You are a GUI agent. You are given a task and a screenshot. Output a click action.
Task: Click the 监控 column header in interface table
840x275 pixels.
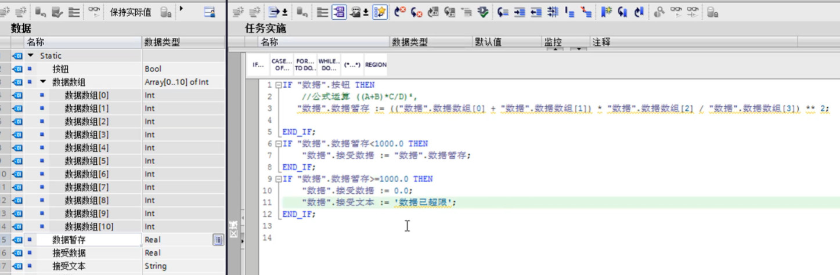(x=564, y=42)
